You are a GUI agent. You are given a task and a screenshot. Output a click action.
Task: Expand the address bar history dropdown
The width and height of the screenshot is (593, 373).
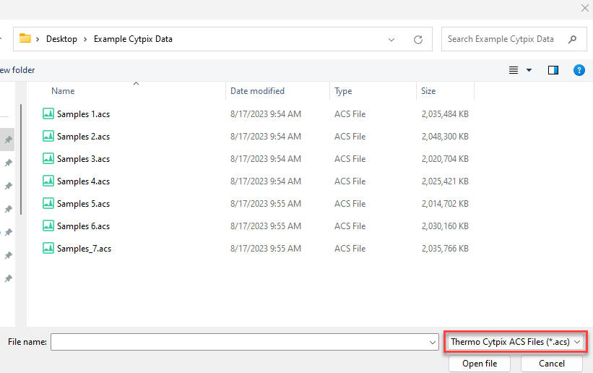(x=391, y=39)
